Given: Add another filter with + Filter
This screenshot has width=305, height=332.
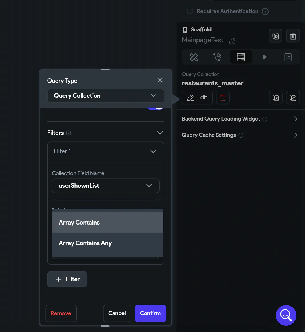Looking at the screenshot, I should click(67, 279).
